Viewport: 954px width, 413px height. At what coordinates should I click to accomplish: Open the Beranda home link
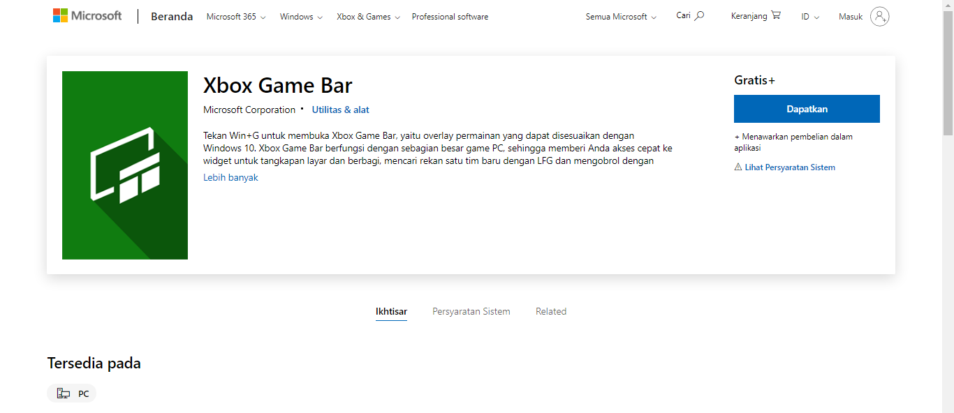[172, 17]
